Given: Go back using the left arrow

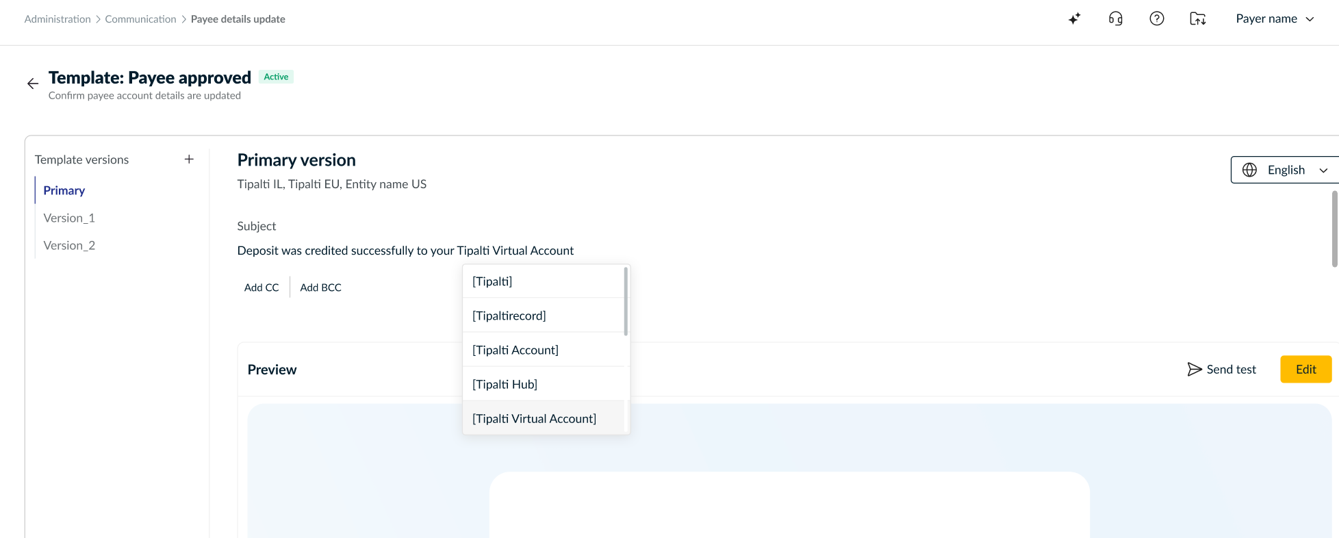Looking at the screenshot, I should click(33, 84).
